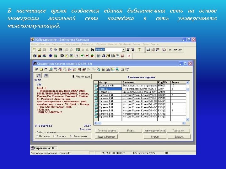Viewport: 226px width, 169px height.
Task: Click the table's vertical scrollbar up arrow
Action: (x=187, y=83)
